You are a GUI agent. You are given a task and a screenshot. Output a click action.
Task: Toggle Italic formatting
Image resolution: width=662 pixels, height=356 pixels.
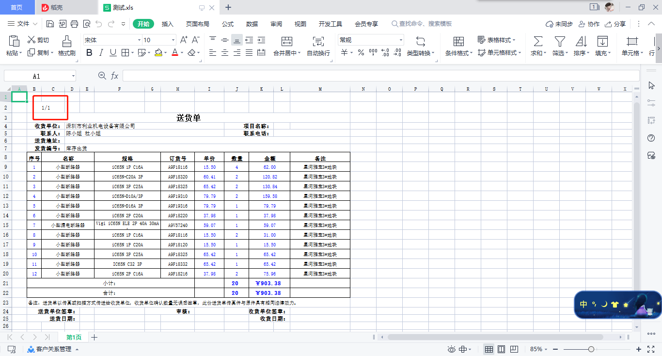pos(101,53)
